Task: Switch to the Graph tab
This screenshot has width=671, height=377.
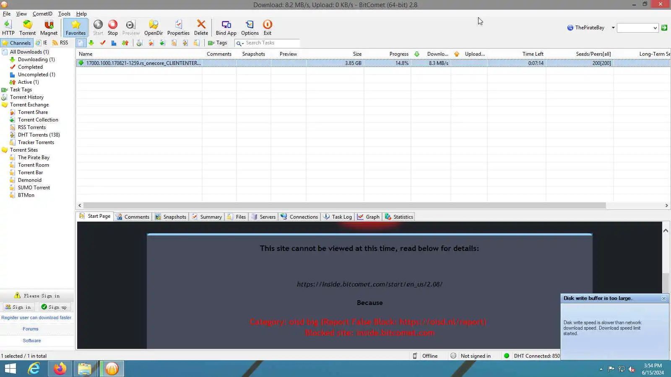Action: [369, 217]
